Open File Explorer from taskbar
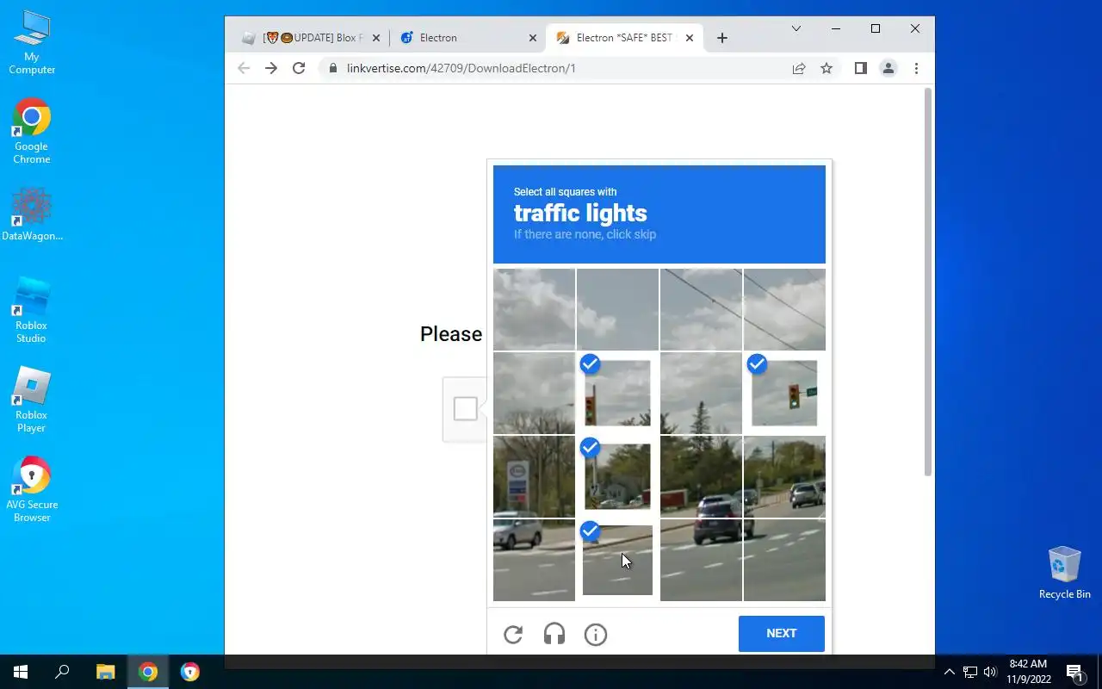This screenshot has width=1102, height=689. [x=105, y=672]
